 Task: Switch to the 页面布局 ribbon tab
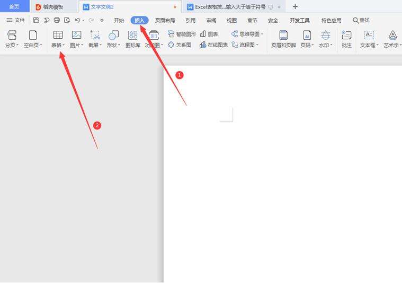coord(165,20)
